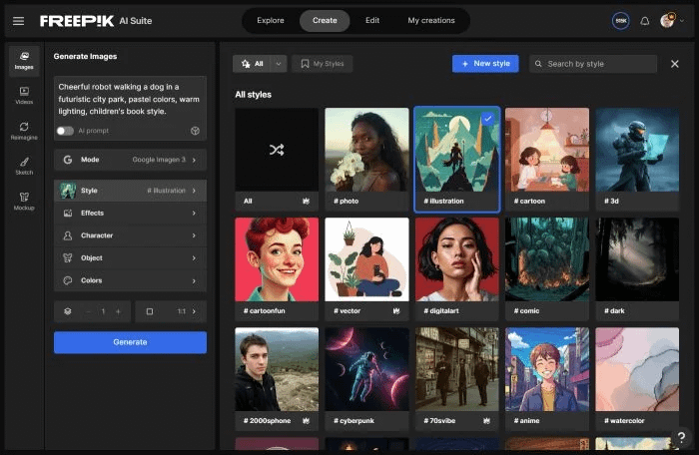699x455 pixels.
Task: Expand the Object row
Action: pyautogui.click(x=130, y=258)
